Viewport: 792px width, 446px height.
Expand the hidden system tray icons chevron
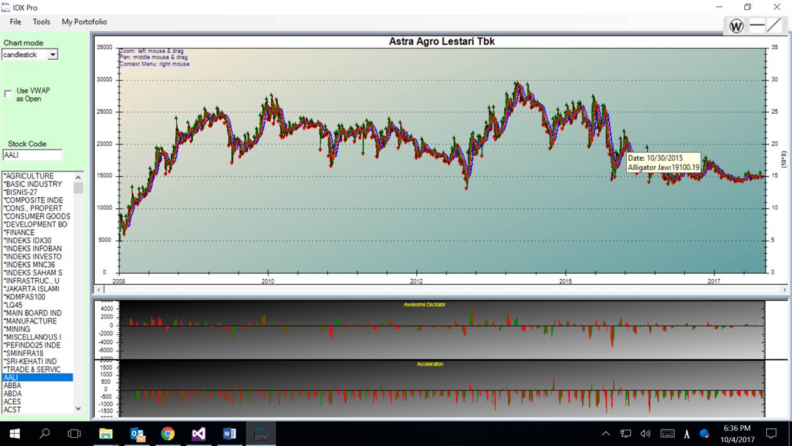pyautogui.click(x=605, y=433)
